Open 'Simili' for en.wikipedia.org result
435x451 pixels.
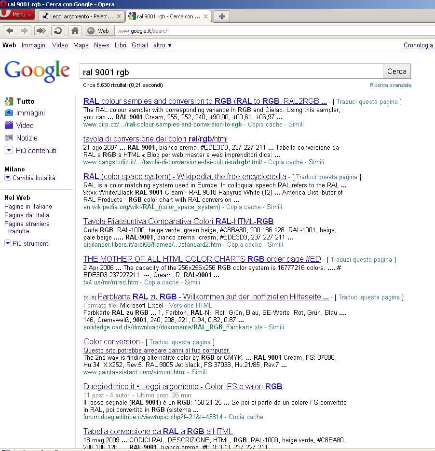pyautogui.click(x=274, y=207)
